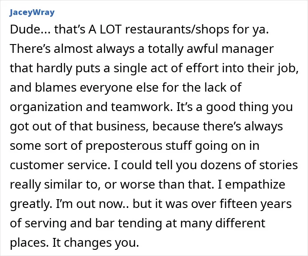This screenshot has height=256, width=308.
Task: Click the words "customer service."
Action: [60, 165]
